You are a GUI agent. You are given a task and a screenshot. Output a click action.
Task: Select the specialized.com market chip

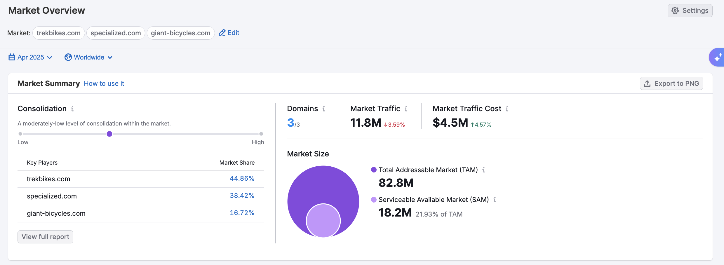click(116, 33)
